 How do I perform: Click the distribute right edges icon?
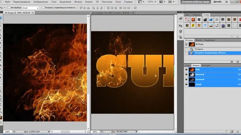pyautogui.click(x=128, y=8)
